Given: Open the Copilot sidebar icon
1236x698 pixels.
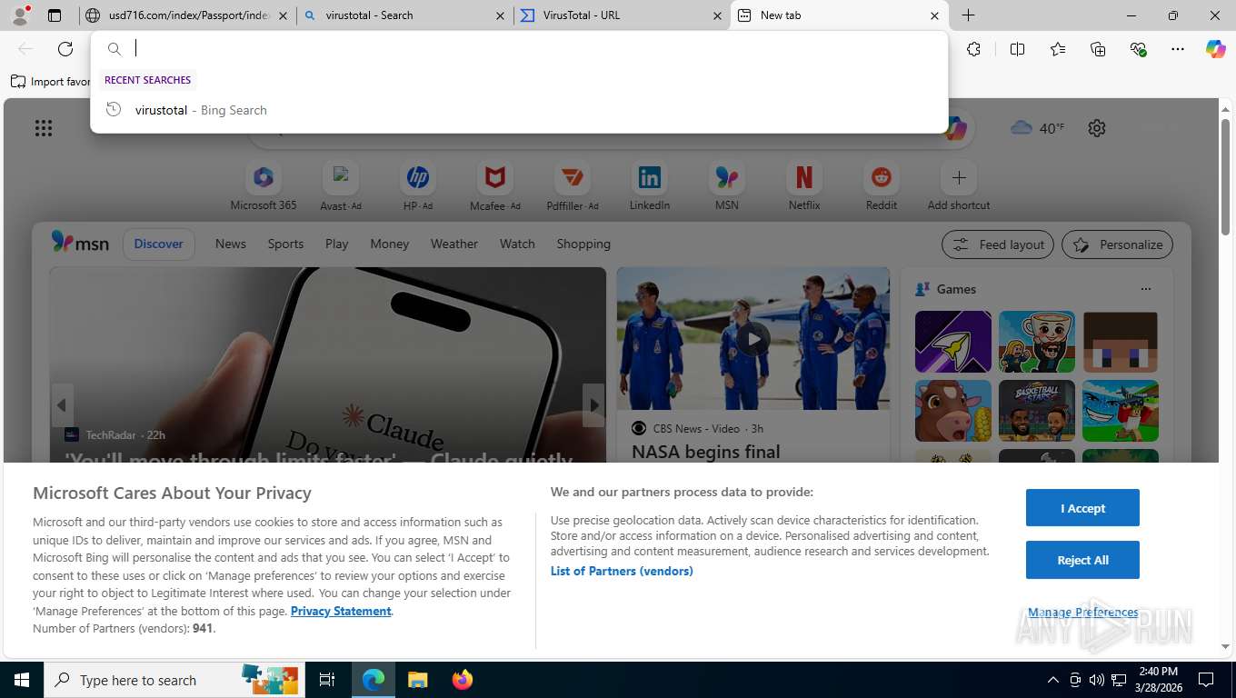Looking at the screenshot, I should (1216, 49).
